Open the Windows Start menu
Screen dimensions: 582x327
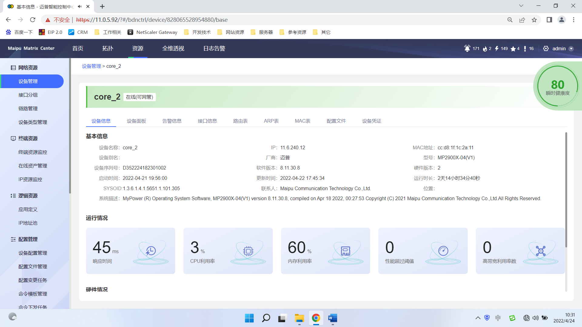click(x=249, y=318)
